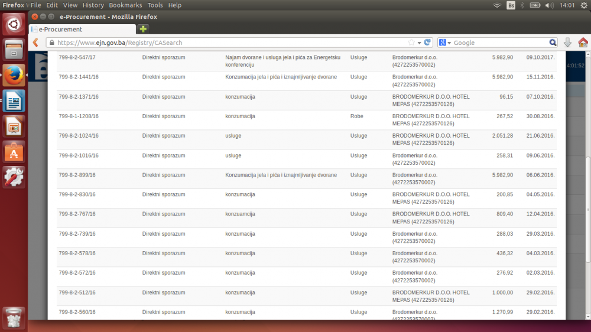Click contract number 799-8-2-899/16
Screen dimensions: 591x332
pos(77,175)
